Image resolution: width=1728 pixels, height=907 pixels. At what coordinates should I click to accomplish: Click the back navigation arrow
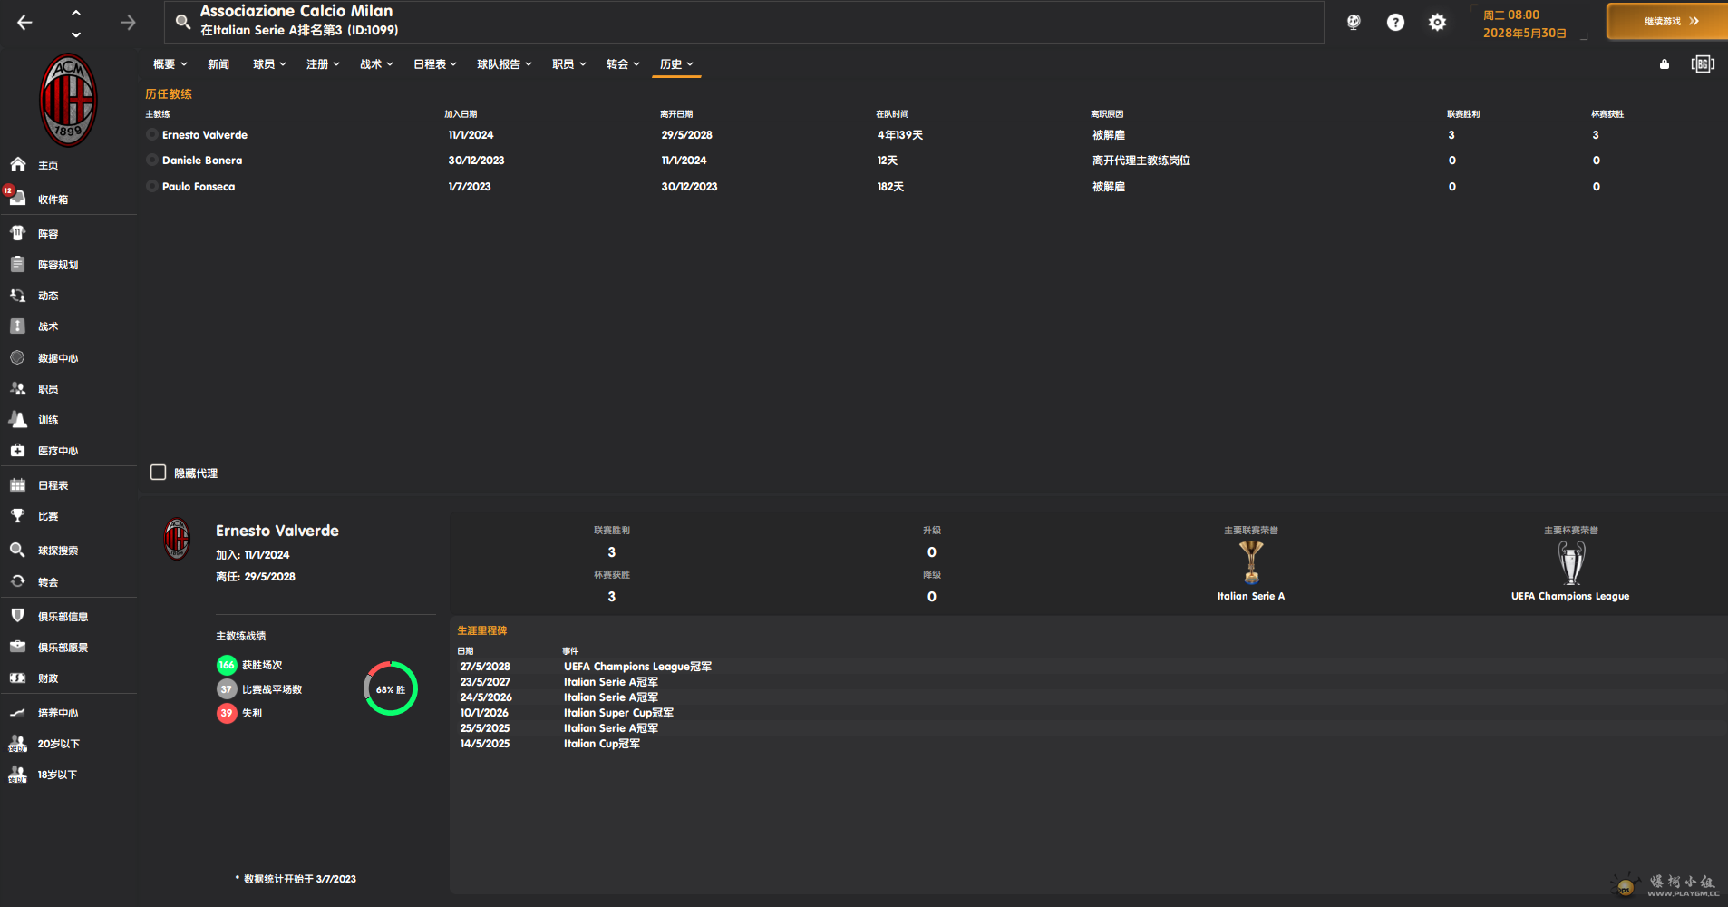(x=24, y=23)
